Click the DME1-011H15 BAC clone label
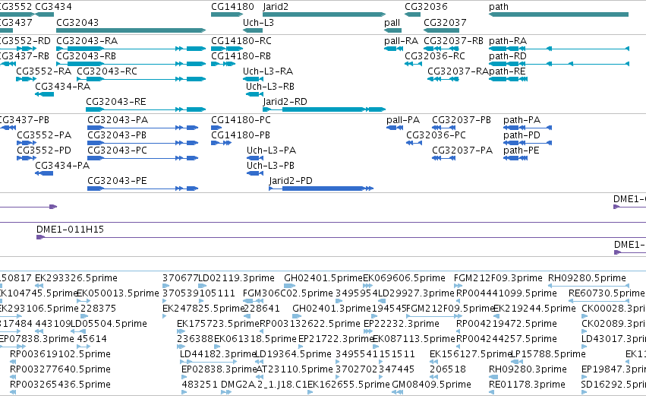Viewport: 646px width, 396px height. 70,230
